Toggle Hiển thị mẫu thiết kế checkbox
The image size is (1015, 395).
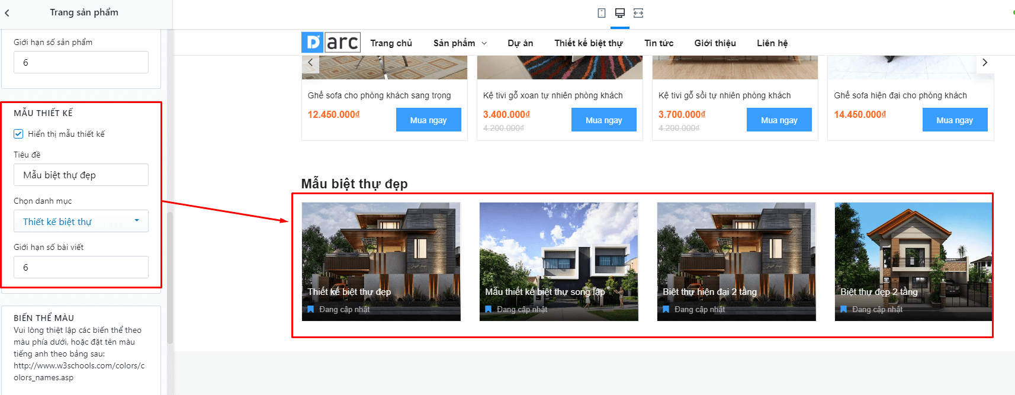click(x=18, y=134)
